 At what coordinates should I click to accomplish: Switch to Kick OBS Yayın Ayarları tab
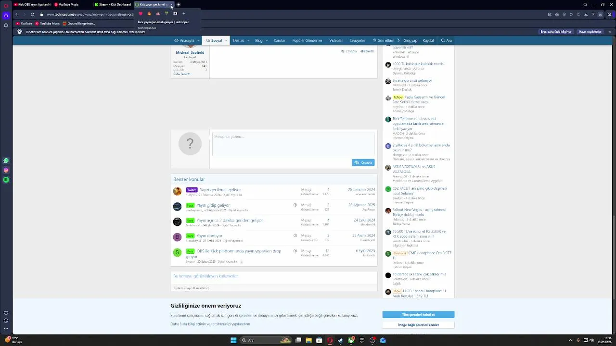pos(32,4)
